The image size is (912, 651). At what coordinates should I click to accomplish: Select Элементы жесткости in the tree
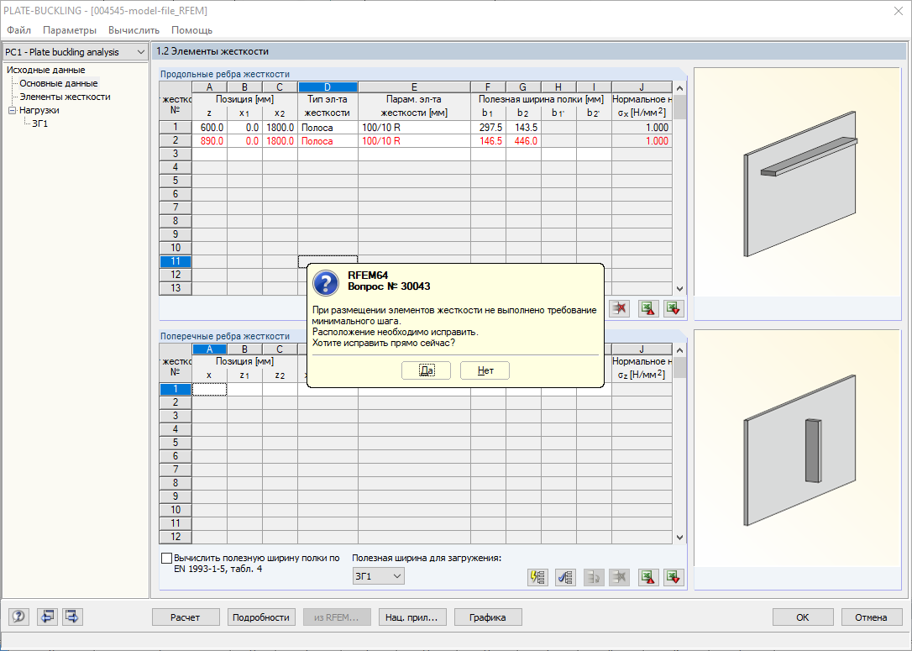coord(66,97)
